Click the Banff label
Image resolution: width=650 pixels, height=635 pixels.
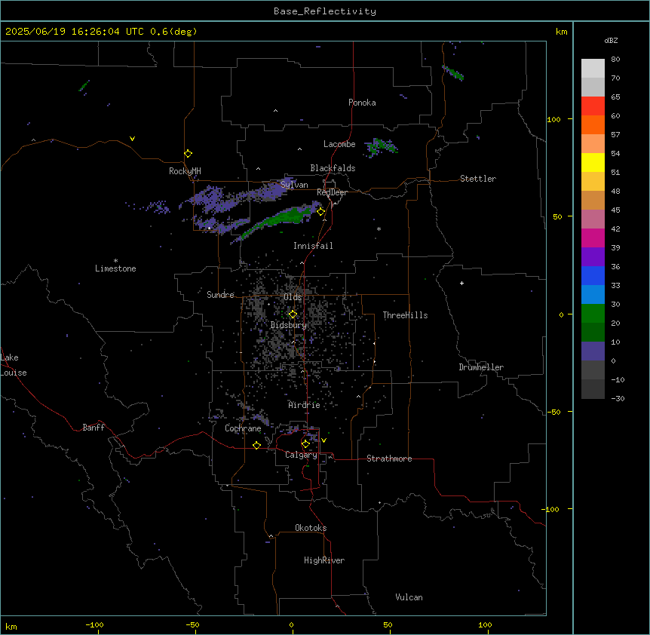click(94, 428)
